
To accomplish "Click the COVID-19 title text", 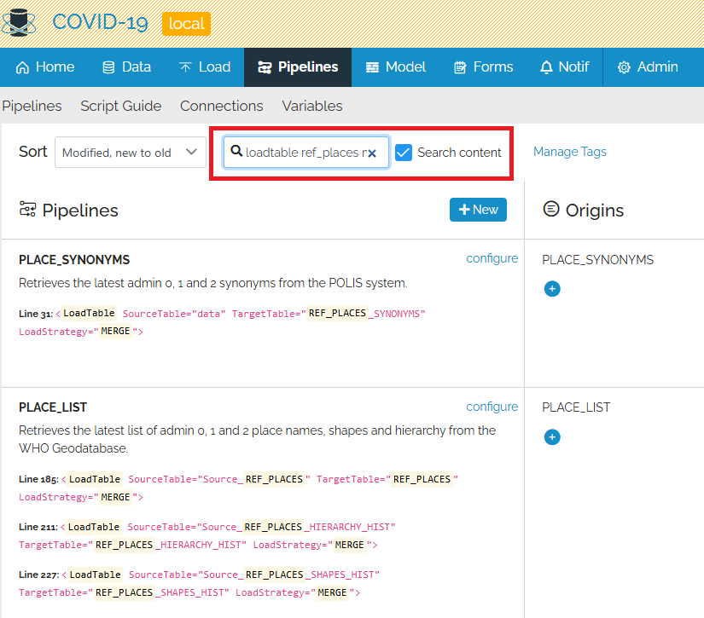I will tap(100, 22).
